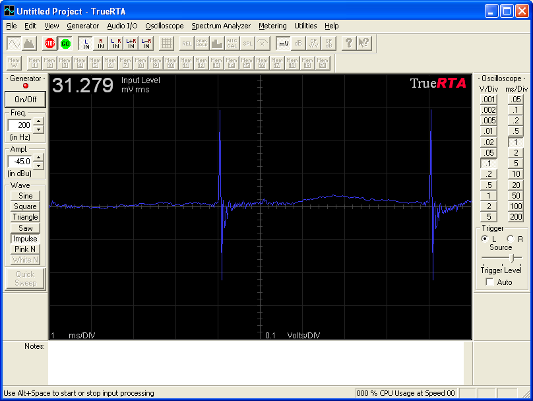The width and height of the screenshot is (533, 401).
Task: Open the Oscilloscope menu
Action: [x=164, y=26]
